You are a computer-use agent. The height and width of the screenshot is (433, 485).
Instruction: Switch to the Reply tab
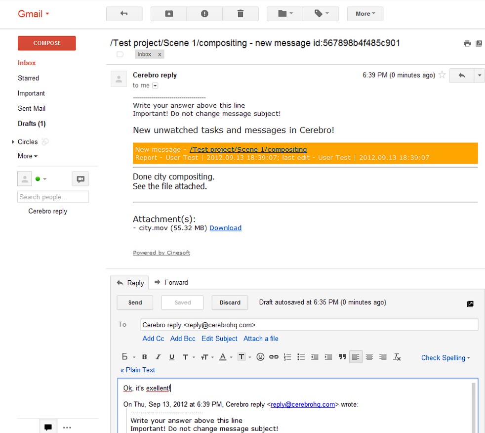129,283
